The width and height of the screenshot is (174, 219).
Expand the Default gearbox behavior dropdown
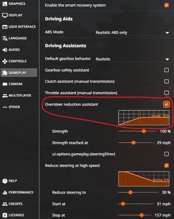pyautogui.click(x=132, y=59)
